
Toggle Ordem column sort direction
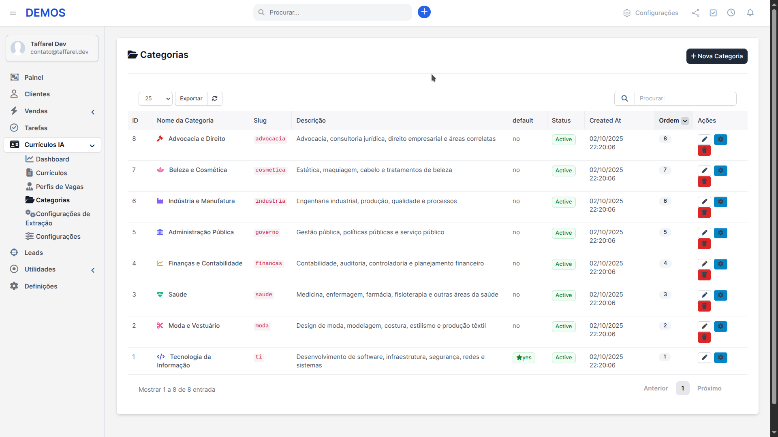(685, 121)
